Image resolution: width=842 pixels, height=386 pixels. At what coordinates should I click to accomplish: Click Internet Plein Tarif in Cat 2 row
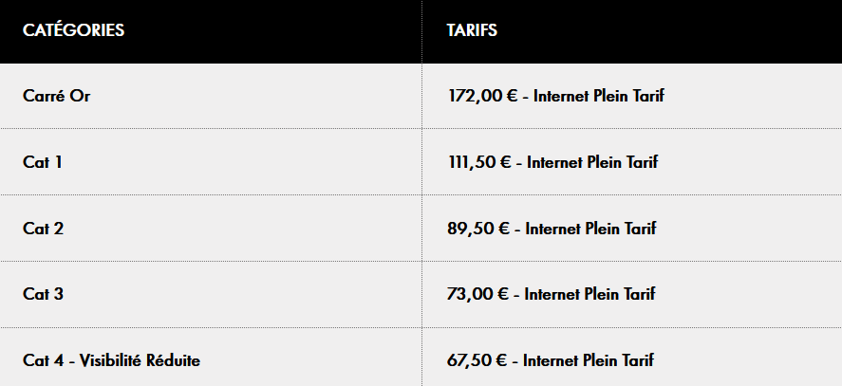pyautogui.click(x=590, y=229)
